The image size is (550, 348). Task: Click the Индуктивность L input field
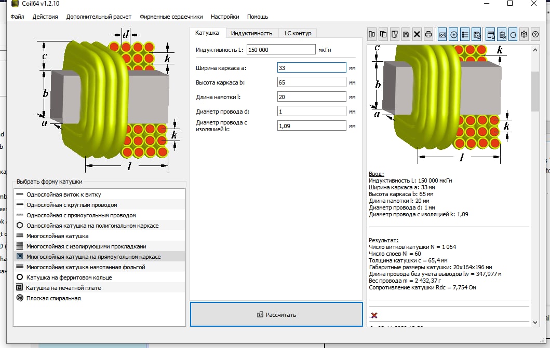281,50
